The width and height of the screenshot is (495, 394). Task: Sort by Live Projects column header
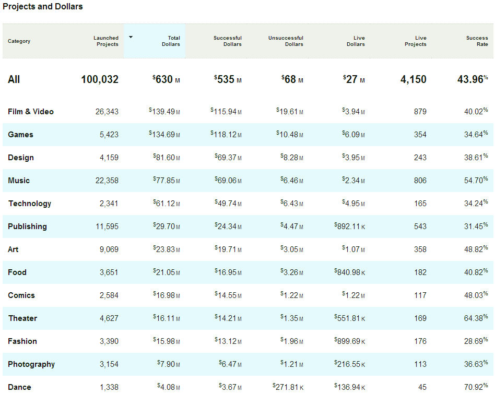click(416, 41)
